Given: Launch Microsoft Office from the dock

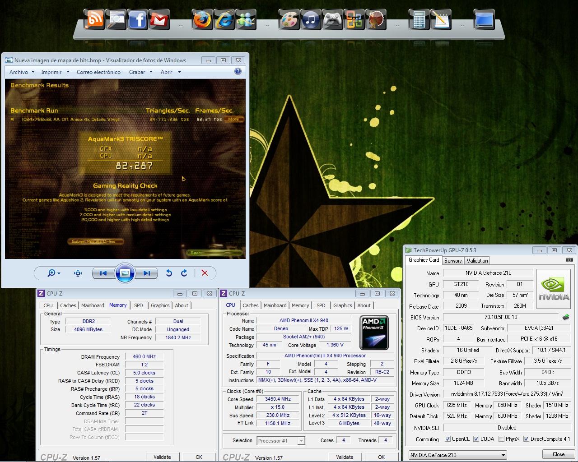Looking at the screenshot, I should 354,19.
